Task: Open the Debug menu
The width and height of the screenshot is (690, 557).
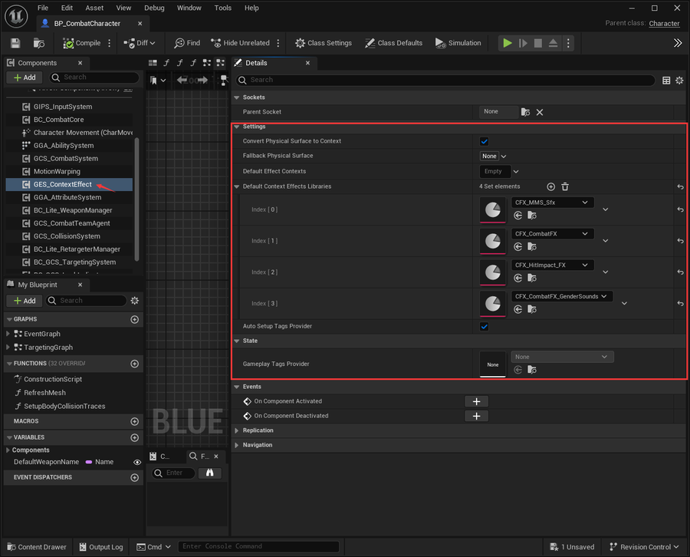Action: 154,8
